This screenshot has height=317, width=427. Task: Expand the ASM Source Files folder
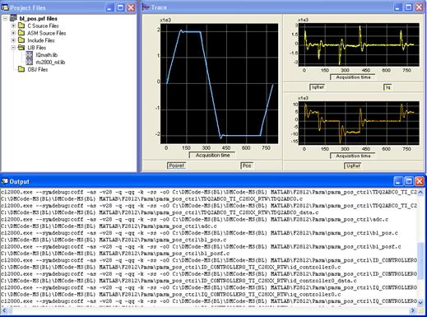(x=13, y=33)
